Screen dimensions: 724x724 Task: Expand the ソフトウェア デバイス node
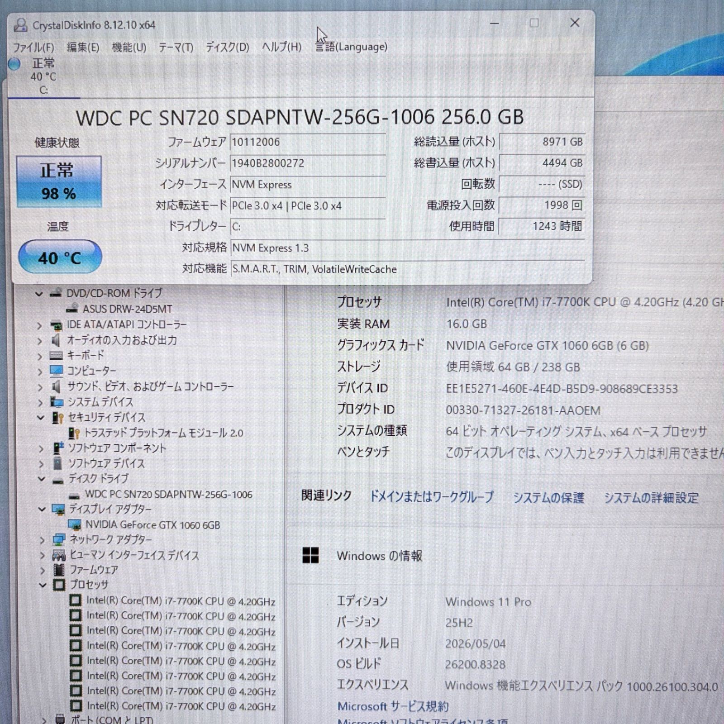[41, 464]
